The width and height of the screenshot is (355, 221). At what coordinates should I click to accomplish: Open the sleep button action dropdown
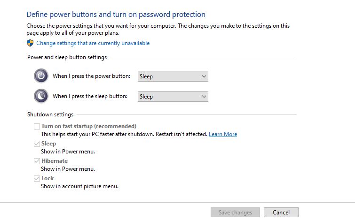coord(173,97)
